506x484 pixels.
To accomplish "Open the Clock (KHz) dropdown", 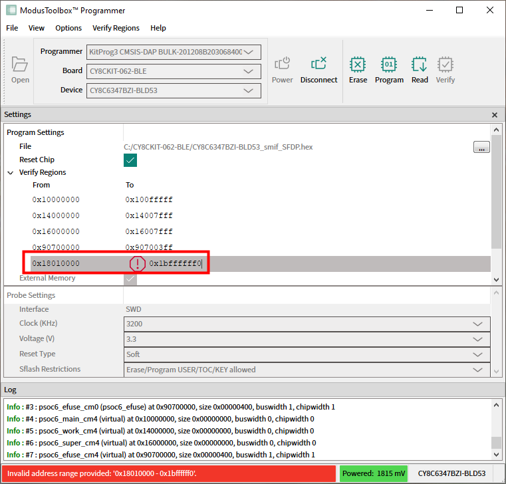I will [307, 324].
